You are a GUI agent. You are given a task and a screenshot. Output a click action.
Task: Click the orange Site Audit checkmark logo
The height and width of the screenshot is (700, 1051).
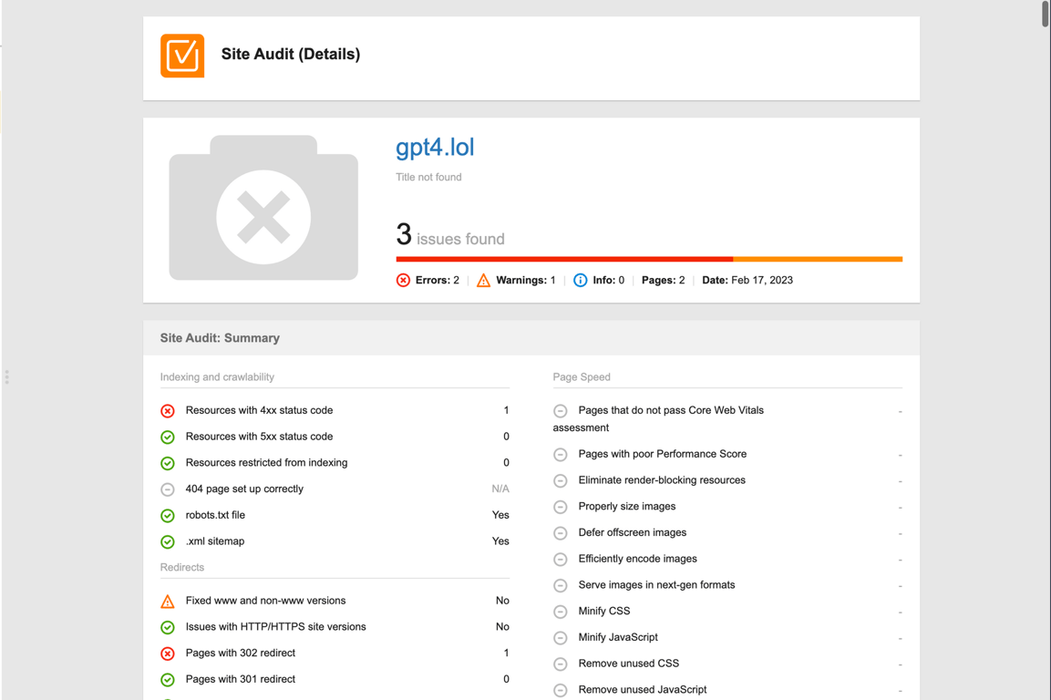(x=182, y=56)
